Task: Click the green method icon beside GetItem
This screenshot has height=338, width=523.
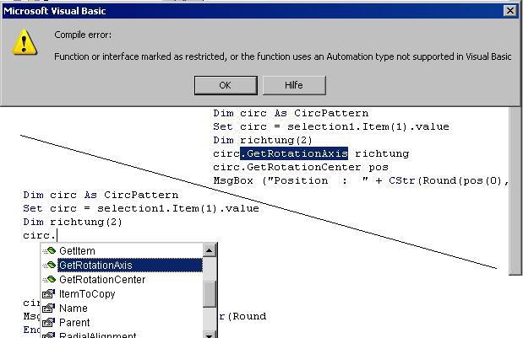Action: [49, 251]
